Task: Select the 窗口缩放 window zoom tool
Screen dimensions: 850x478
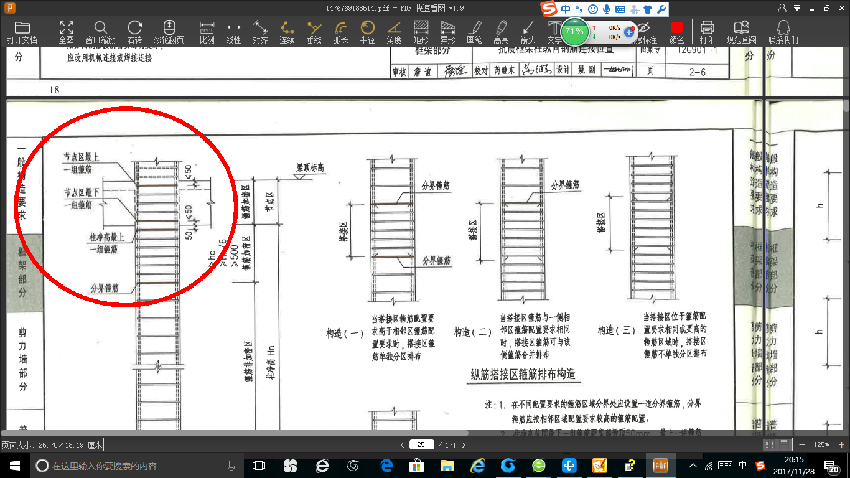Action: tap(100, 32)
